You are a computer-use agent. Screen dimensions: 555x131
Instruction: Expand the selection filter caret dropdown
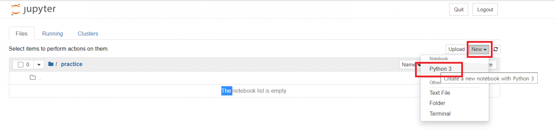(39, 65)
